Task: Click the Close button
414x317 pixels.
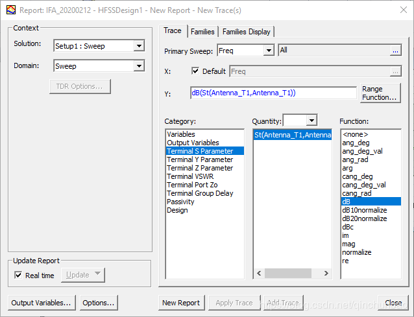Action: click(x=393, y=303)
